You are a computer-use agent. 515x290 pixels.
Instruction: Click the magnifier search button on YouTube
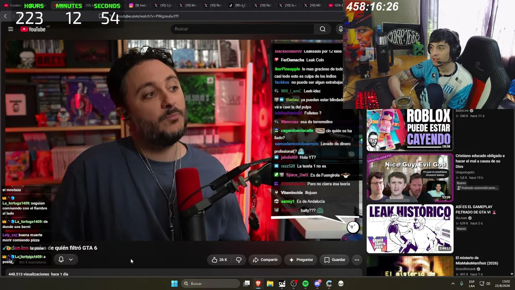[x=323, y=29]
